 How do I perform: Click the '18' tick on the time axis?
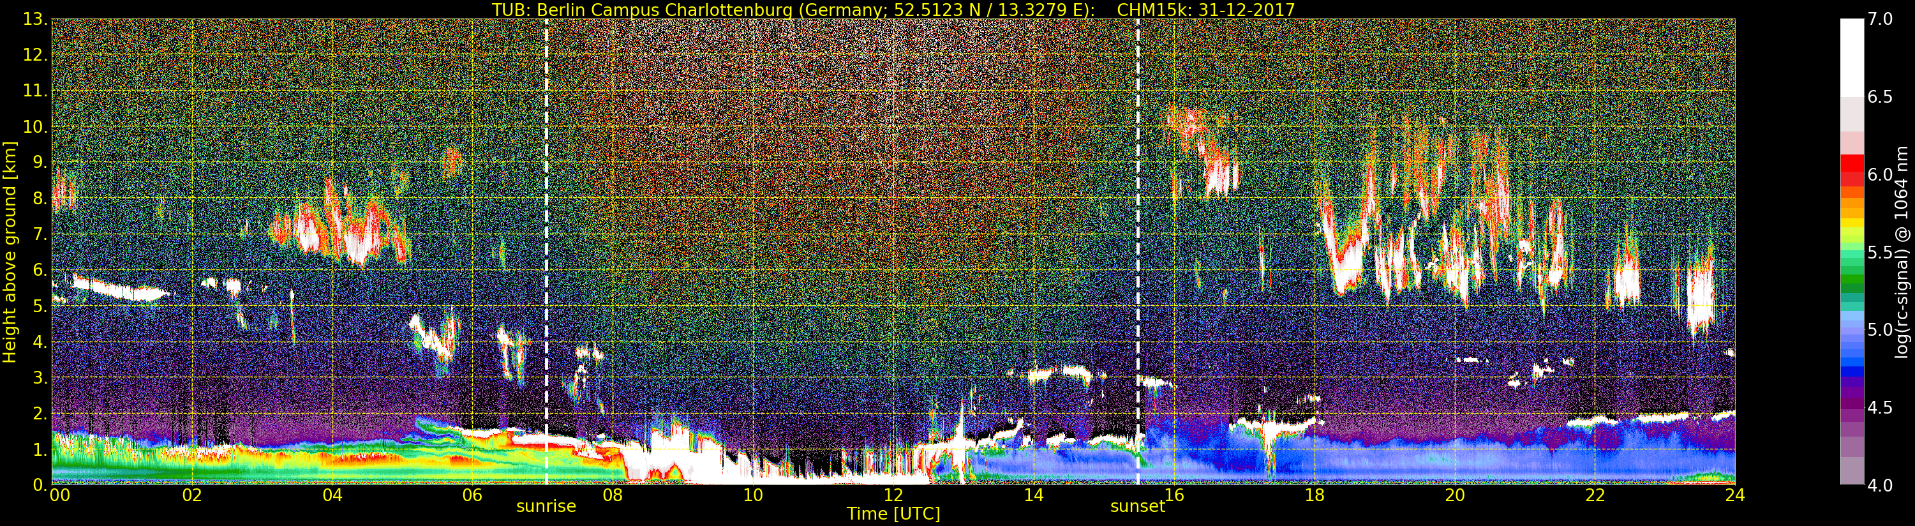click(x=1315, y=495)
